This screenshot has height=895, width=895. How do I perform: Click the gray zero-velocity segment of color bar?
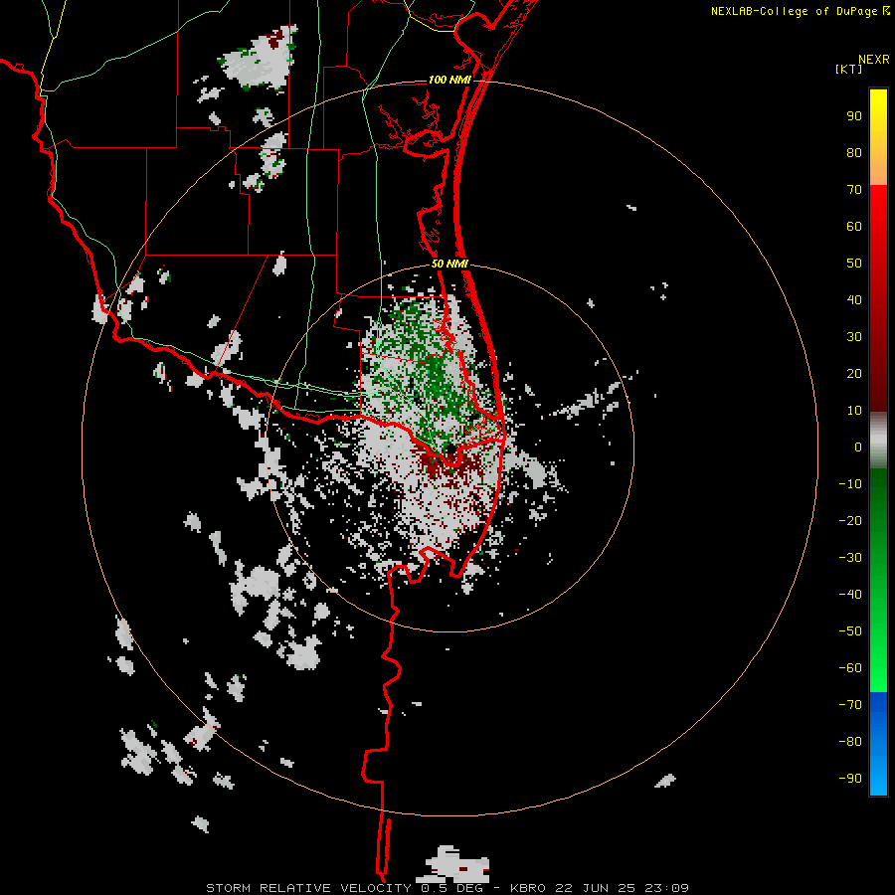coord(878,441)
